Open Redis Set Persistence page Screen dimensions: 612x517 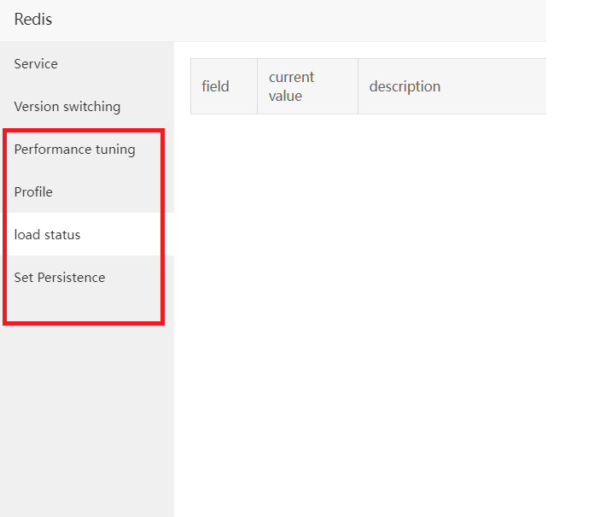60,278
